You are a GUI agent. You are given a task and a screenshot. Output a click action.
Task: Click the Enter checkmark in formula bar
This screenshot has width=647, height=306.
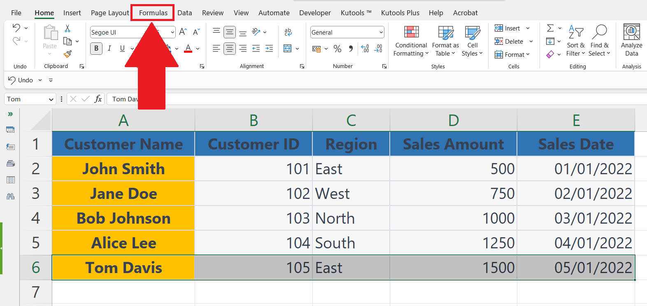(86, 99)
